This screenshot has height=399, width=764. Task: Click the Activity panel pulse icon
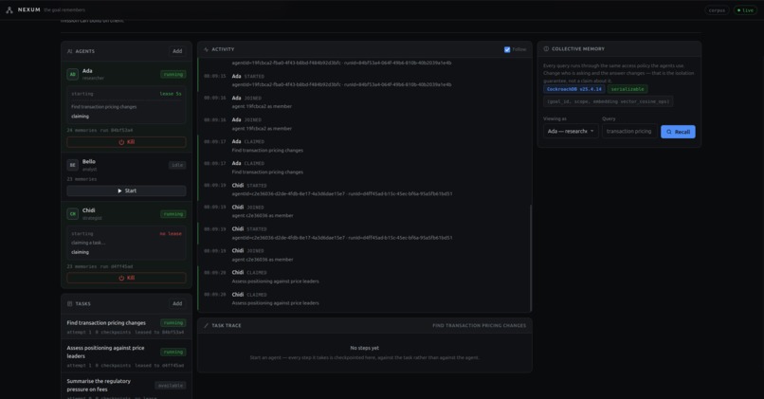pyautogui.click(x=206, y=49)
